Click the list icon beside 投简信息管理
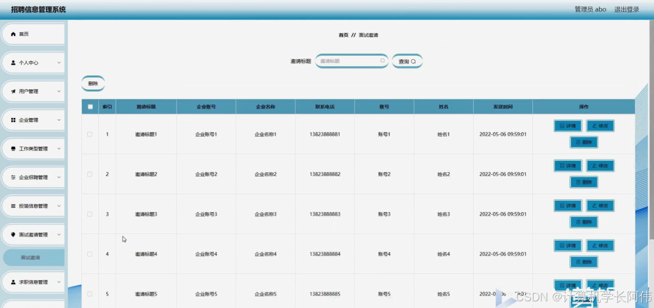The height and width of the screenshot is (308, 654). tap(13, 206)
